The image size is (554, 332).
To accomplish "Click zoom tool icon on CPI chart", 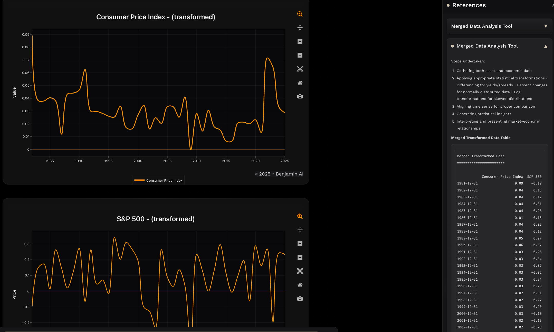I will [x=300, y=14].
